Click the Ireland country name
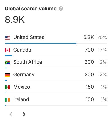 point(21,99)
